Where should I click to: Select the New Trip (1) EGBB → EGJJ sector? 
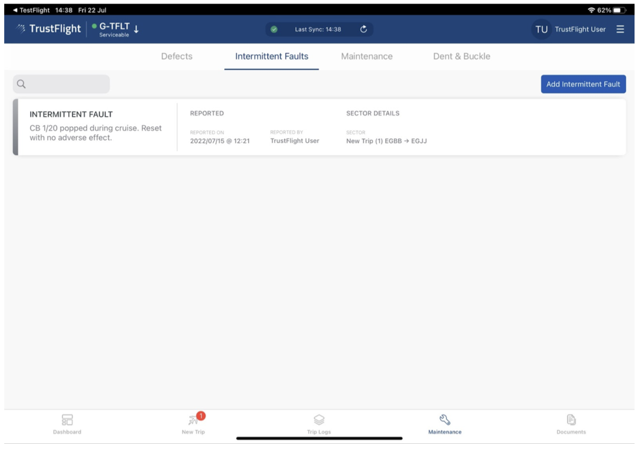coord(386,141)
